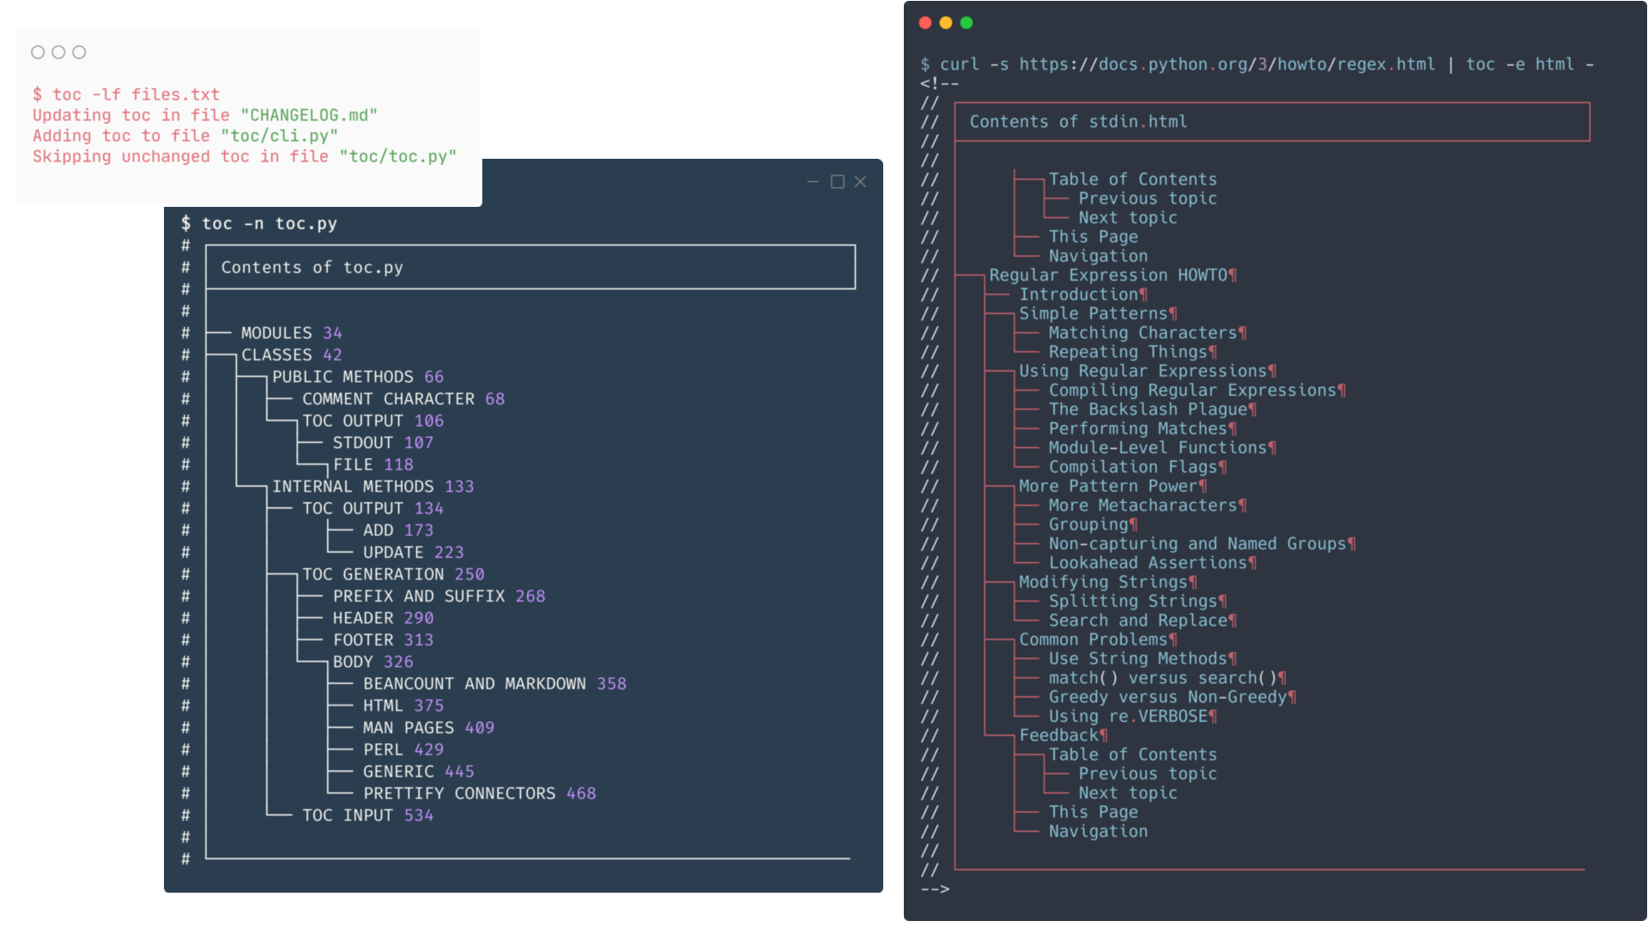
Task: Select the Performing Matches entry
Action: [1143, 429]
